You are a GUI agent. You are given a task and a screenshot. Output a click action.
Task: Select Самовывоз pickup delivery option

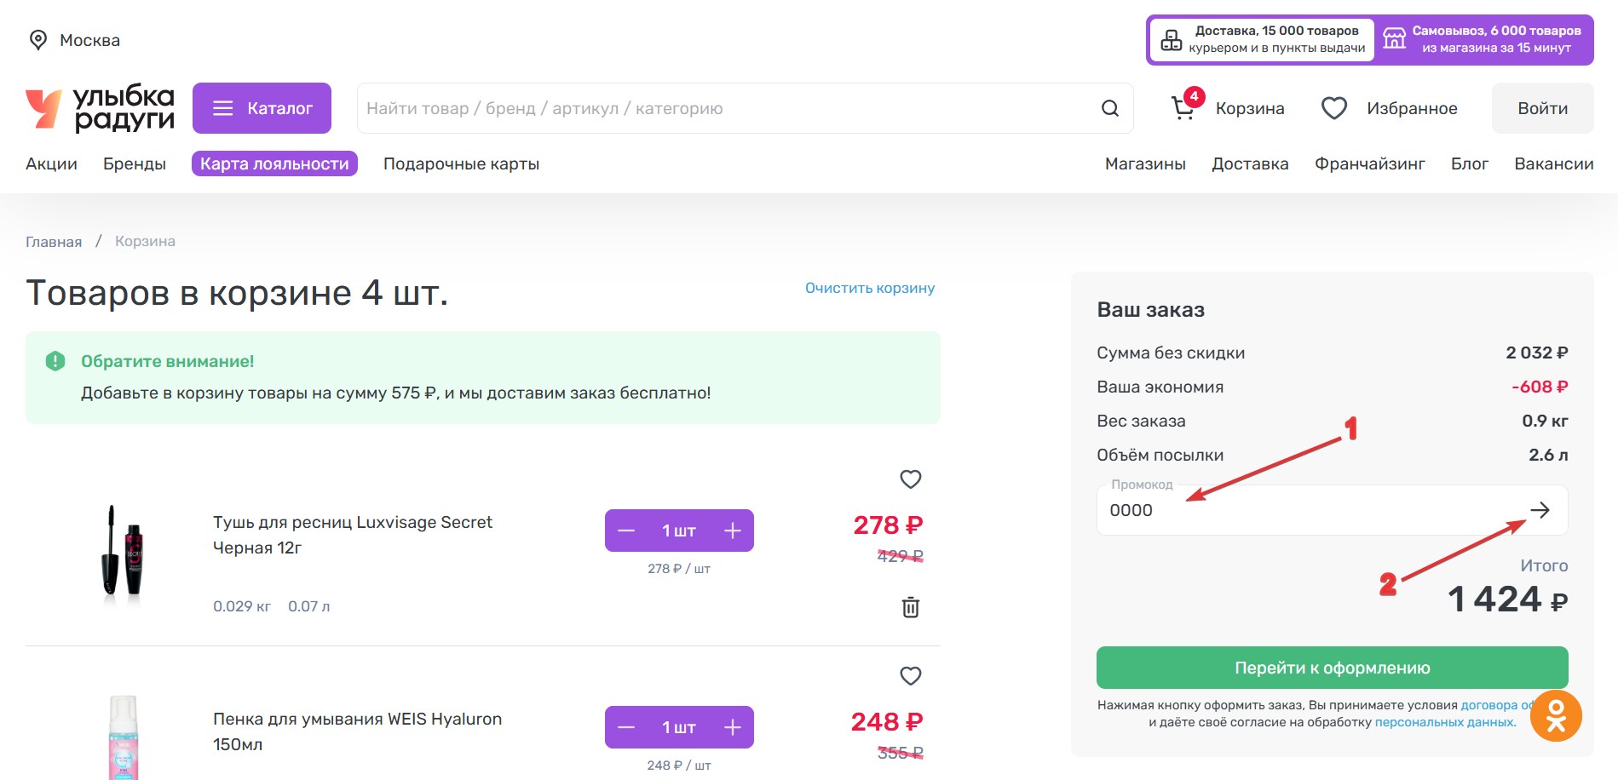1484,39
